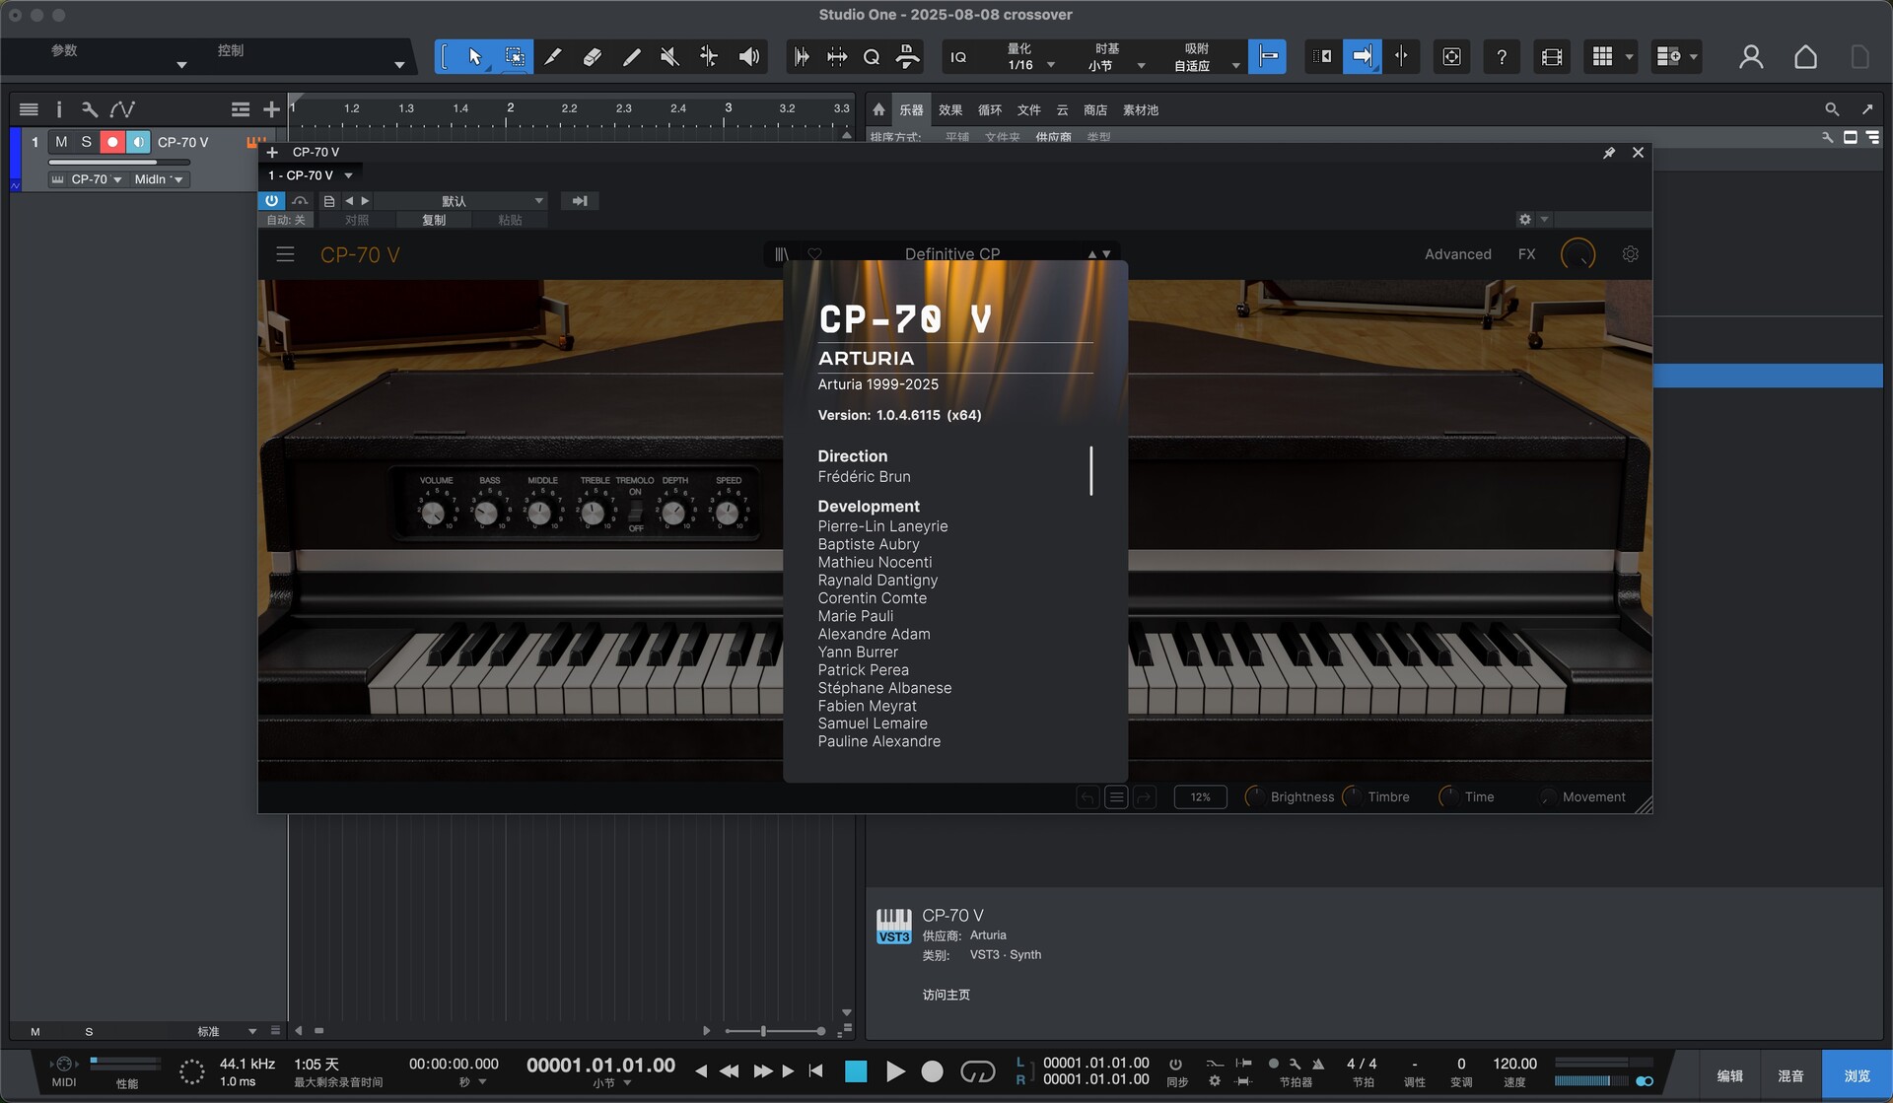
Task: Open track inspector info icon
Action: pyautogui.click(x=59, y=109)
